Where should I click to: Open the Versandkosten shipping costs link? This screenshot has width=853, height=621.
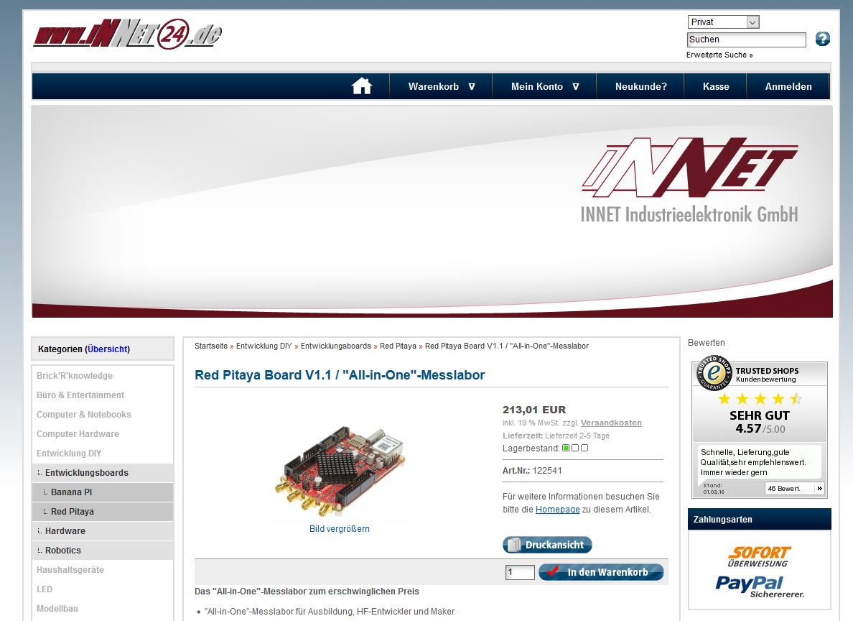click(x=611, y=423)
